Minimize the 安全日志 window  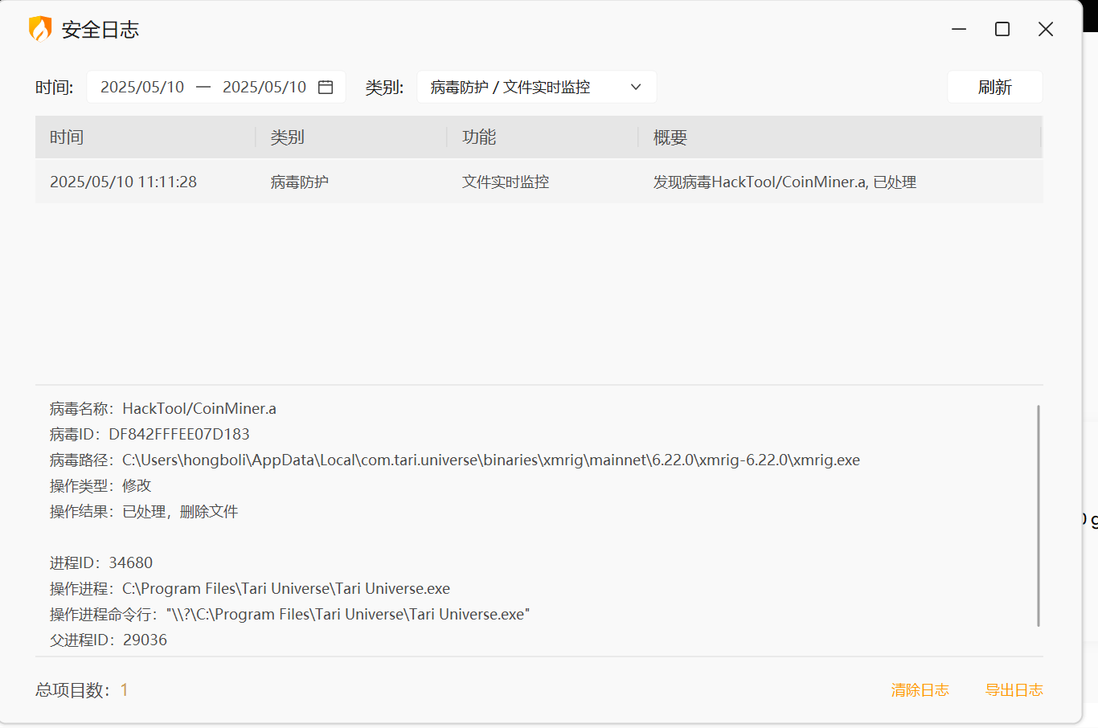click(959, 29)
